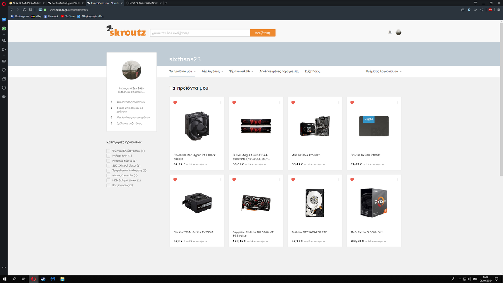
Task: Check the HDD Σκληροί Δίσκοι category
Action: (x=108, y=180)
